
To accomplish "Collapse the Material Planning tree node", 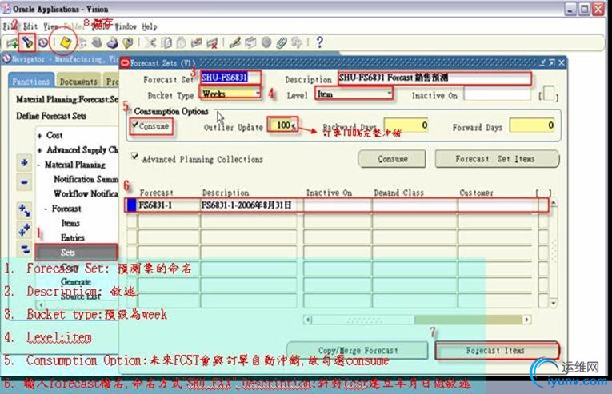I will pyautogui.click(x=39, y=165).
